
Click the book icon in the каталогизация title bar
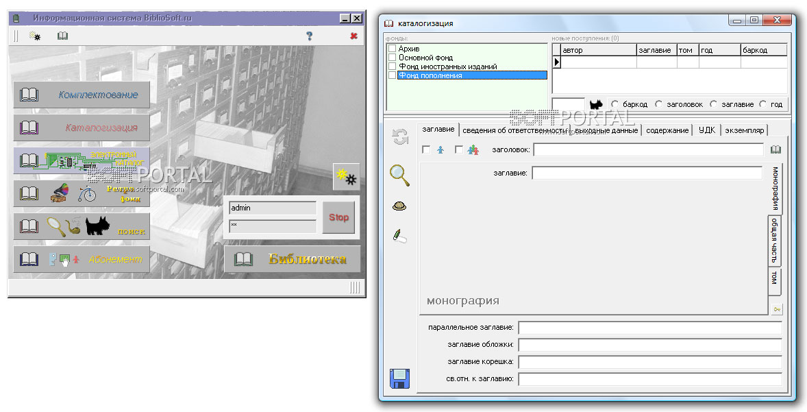coord(389,23)
